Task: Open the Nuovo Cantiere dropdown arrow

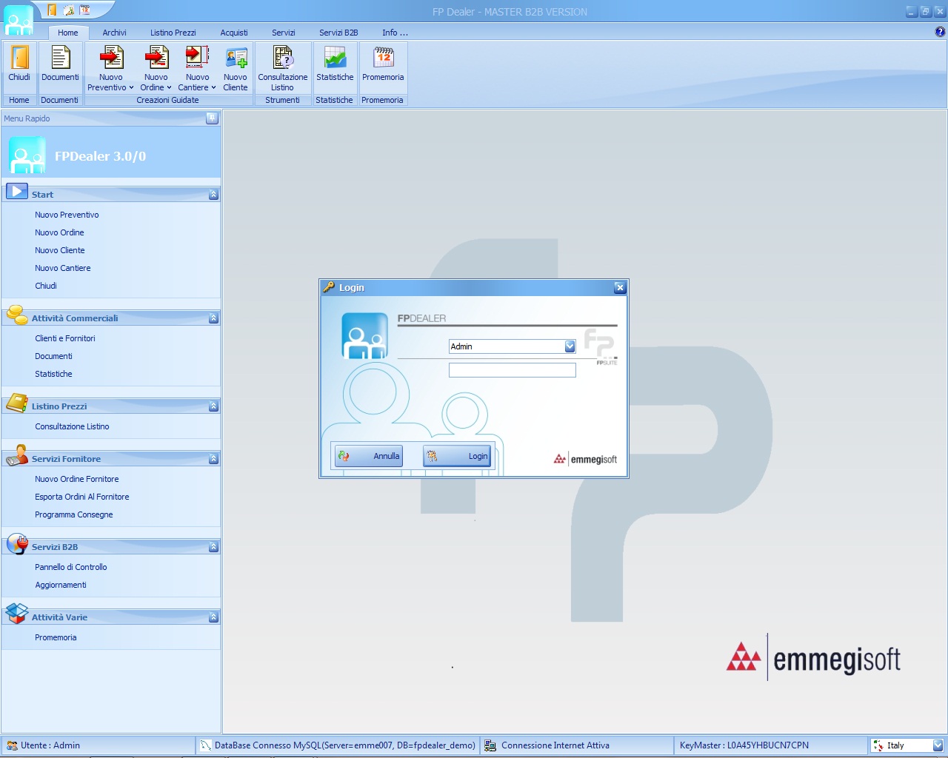Action: (x=213, y=87)
